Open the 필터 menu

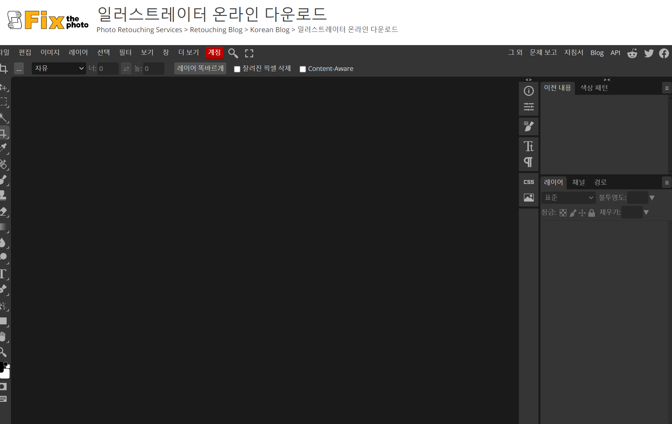tap(125, 52)
